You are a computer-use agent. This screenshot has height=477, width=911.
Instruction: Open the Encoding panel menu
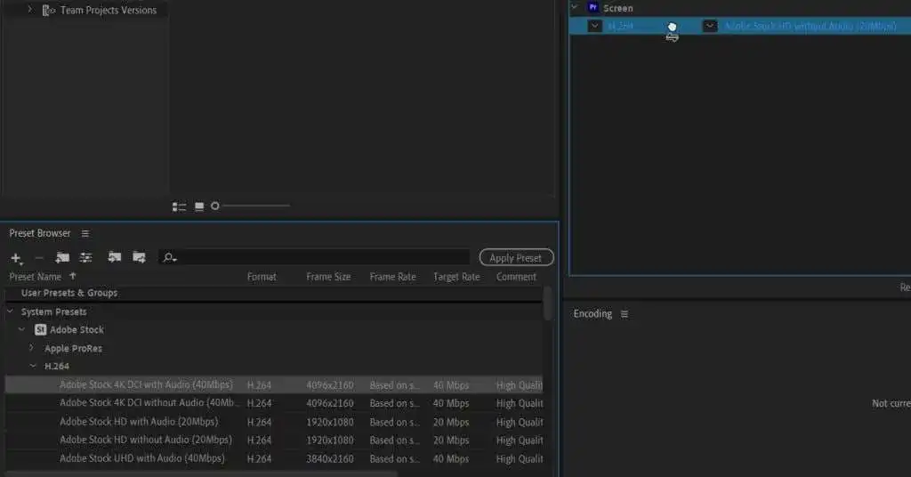click(x=625, y=314)
